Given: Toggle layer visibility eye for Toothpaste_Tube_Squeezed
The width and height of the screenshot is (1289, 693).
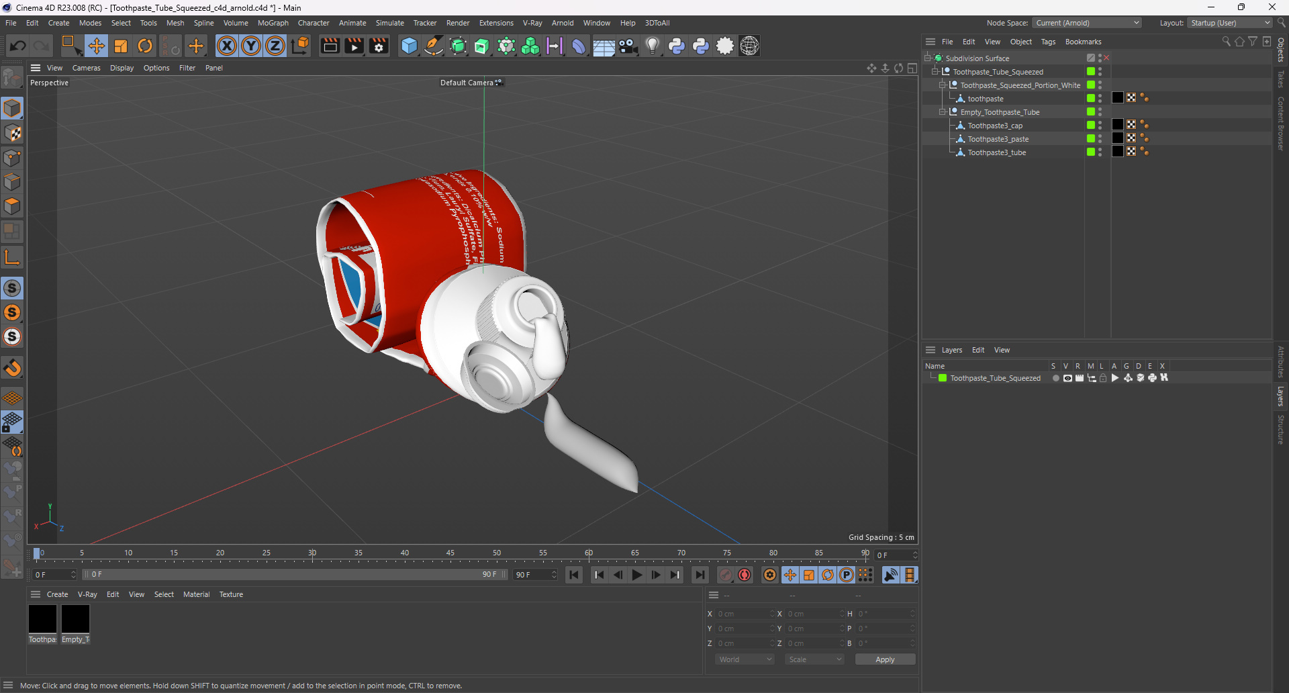Looking at the screenshot, I should click(1067, 378).
